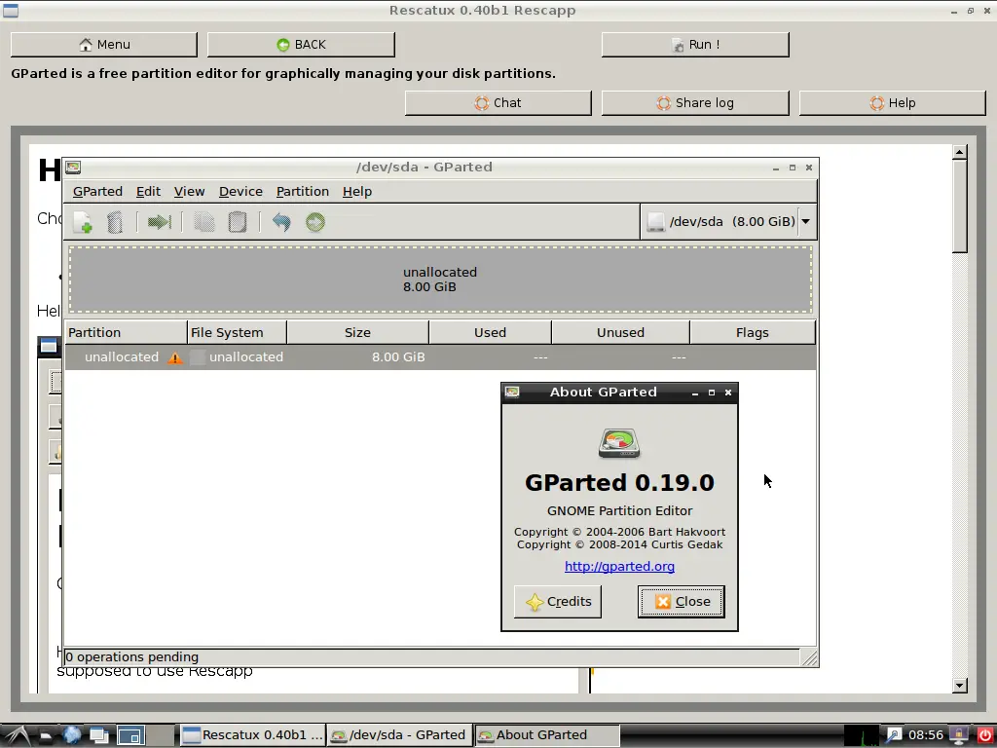The width and height of the screenshot is (997, 748).
Task: Open the LXDE start menu icon
Action: 17,736
